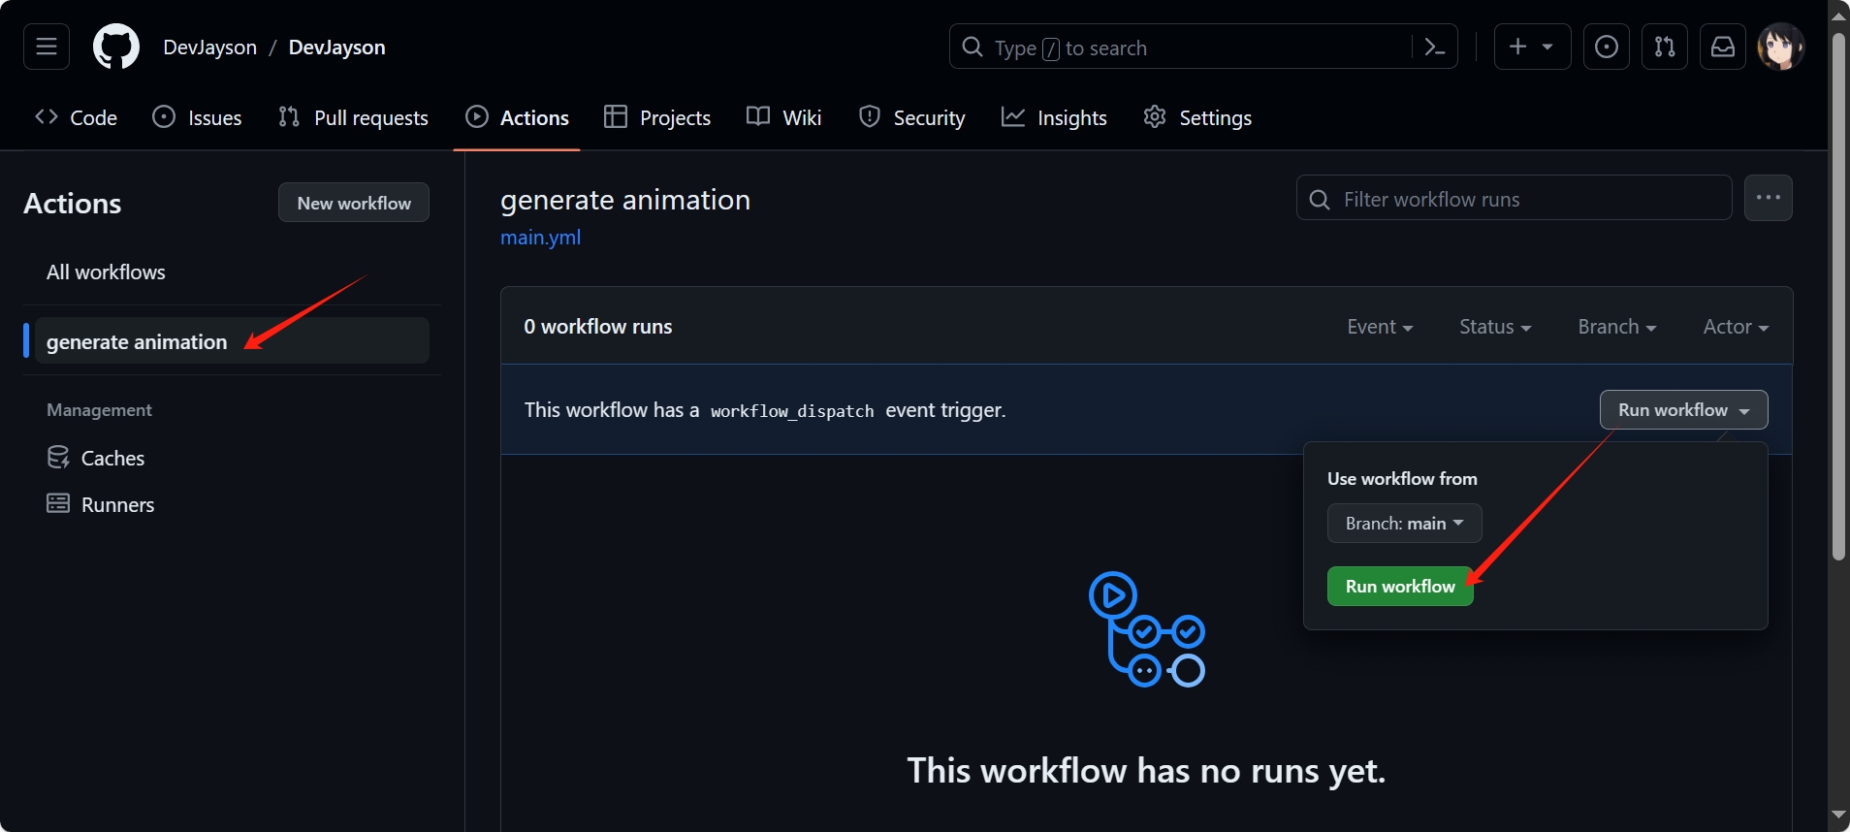Click the scrollbar up arrow
Image resolution: width=1850 pixels, height=832 pixels.
coord(1838,16)
